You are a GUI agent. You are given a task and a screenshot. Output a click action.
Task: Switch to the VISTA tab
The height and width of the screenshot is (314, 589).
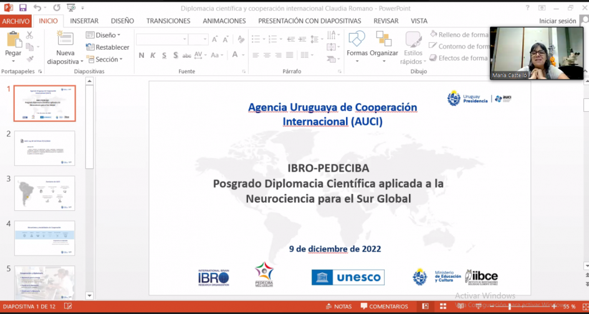pyautogui.click(x=419, y=21)
